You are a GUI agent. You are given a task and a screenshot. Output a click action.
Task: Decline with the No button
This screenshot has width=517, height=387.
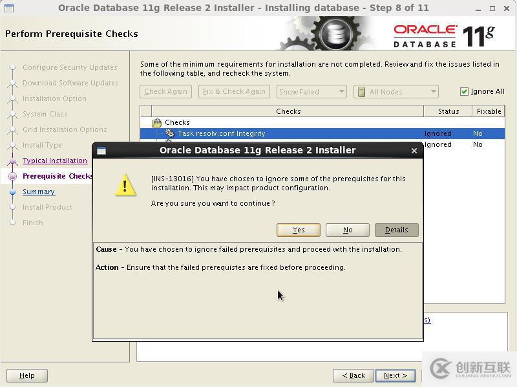coord(348,230)
